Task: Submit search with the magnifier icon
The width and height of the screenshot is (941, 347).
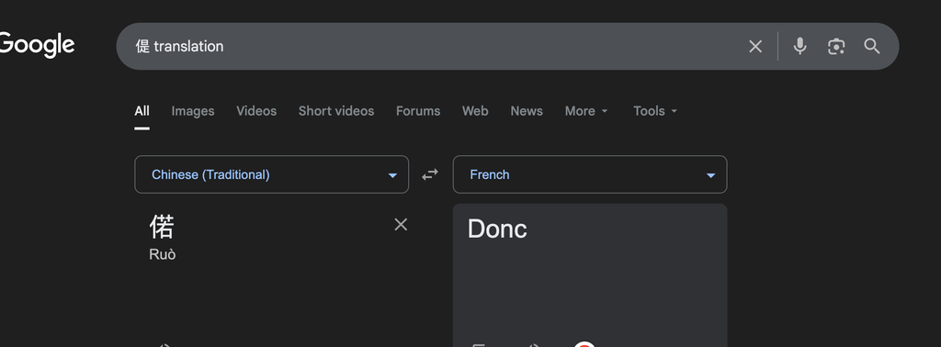Action: 871,46
